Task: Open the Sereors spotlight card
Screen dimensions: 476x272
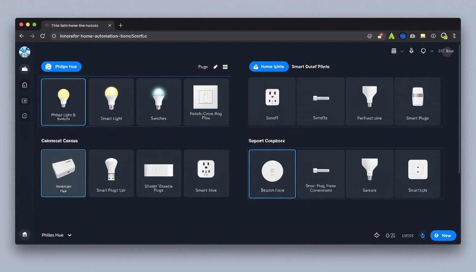Action: point(369,174)
